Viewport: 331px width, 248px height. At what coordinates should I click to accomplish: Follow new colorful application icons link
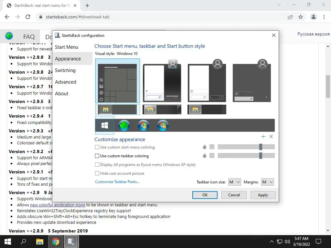(58, 205)
